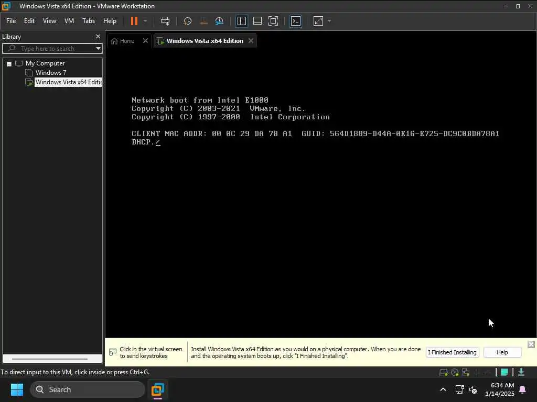Show hidden system tray icons
The height and width of the screenshot is (402, 537).
coord(443,389)
